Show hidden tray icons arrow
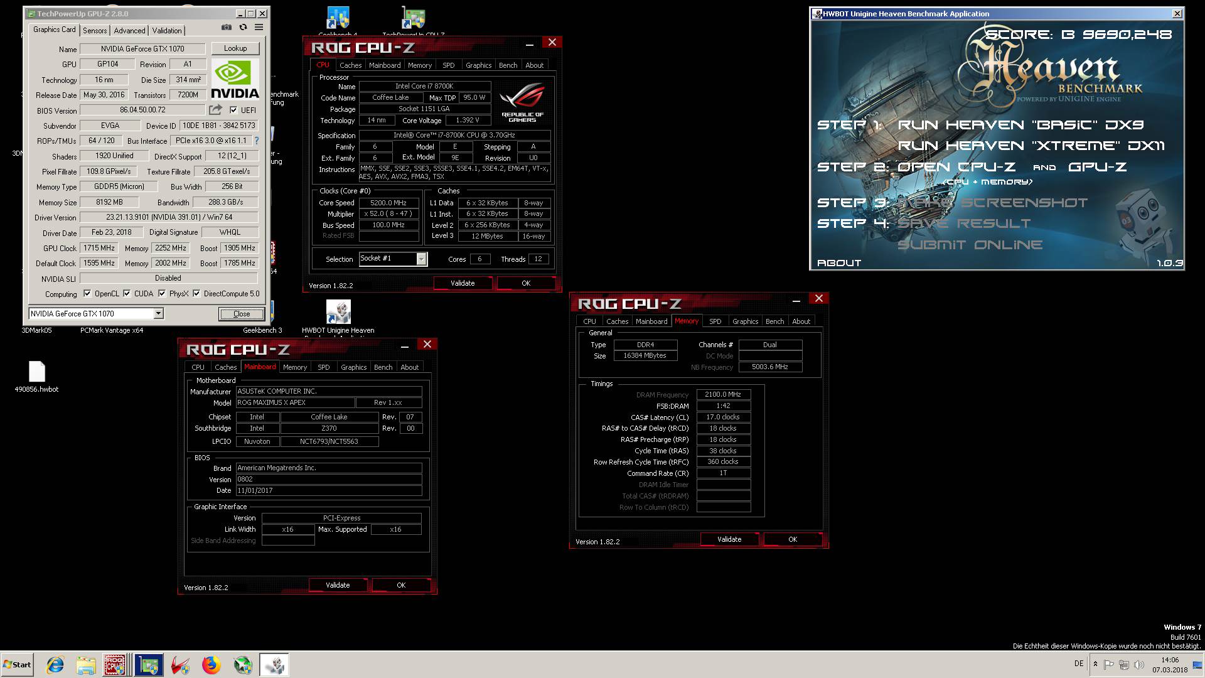Viewport: 1205px width, 678px height. 1095,664
